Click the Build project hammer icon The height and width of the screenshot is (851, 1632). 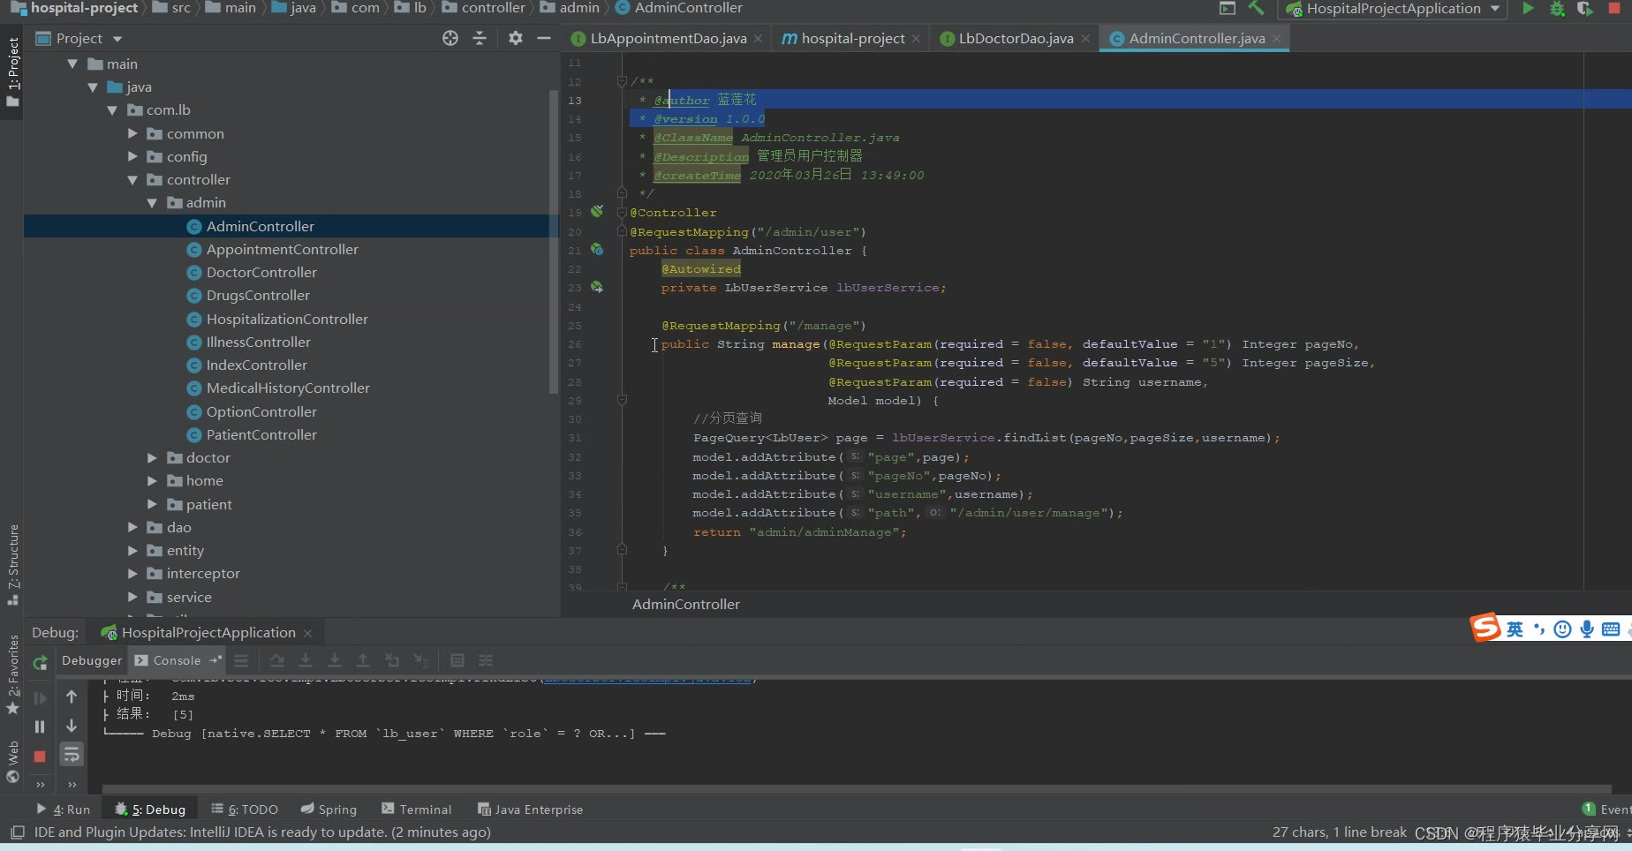[x=1256, y=9]
